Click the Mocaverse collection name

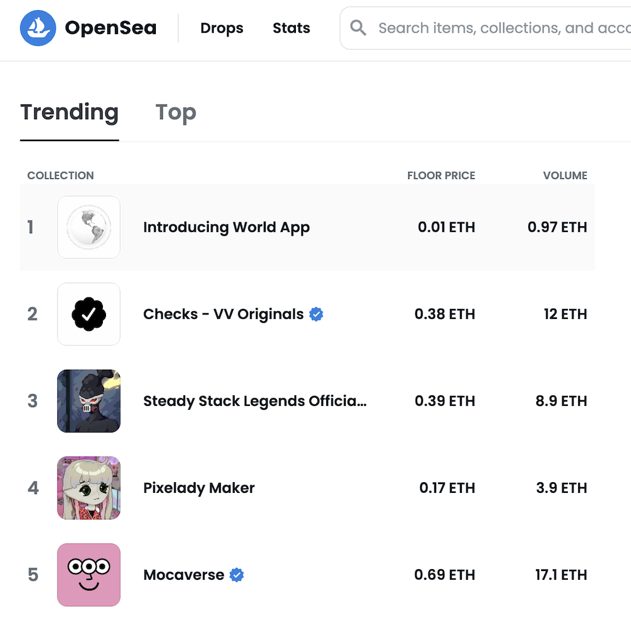[184, 575]
